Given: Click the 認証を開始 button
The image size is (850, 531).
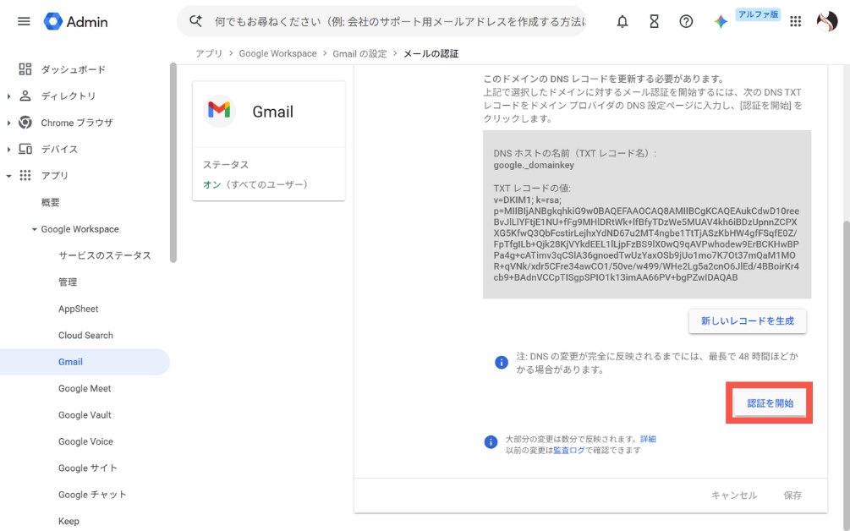Looking at the screenshot, I should click(x=770, y=403).
